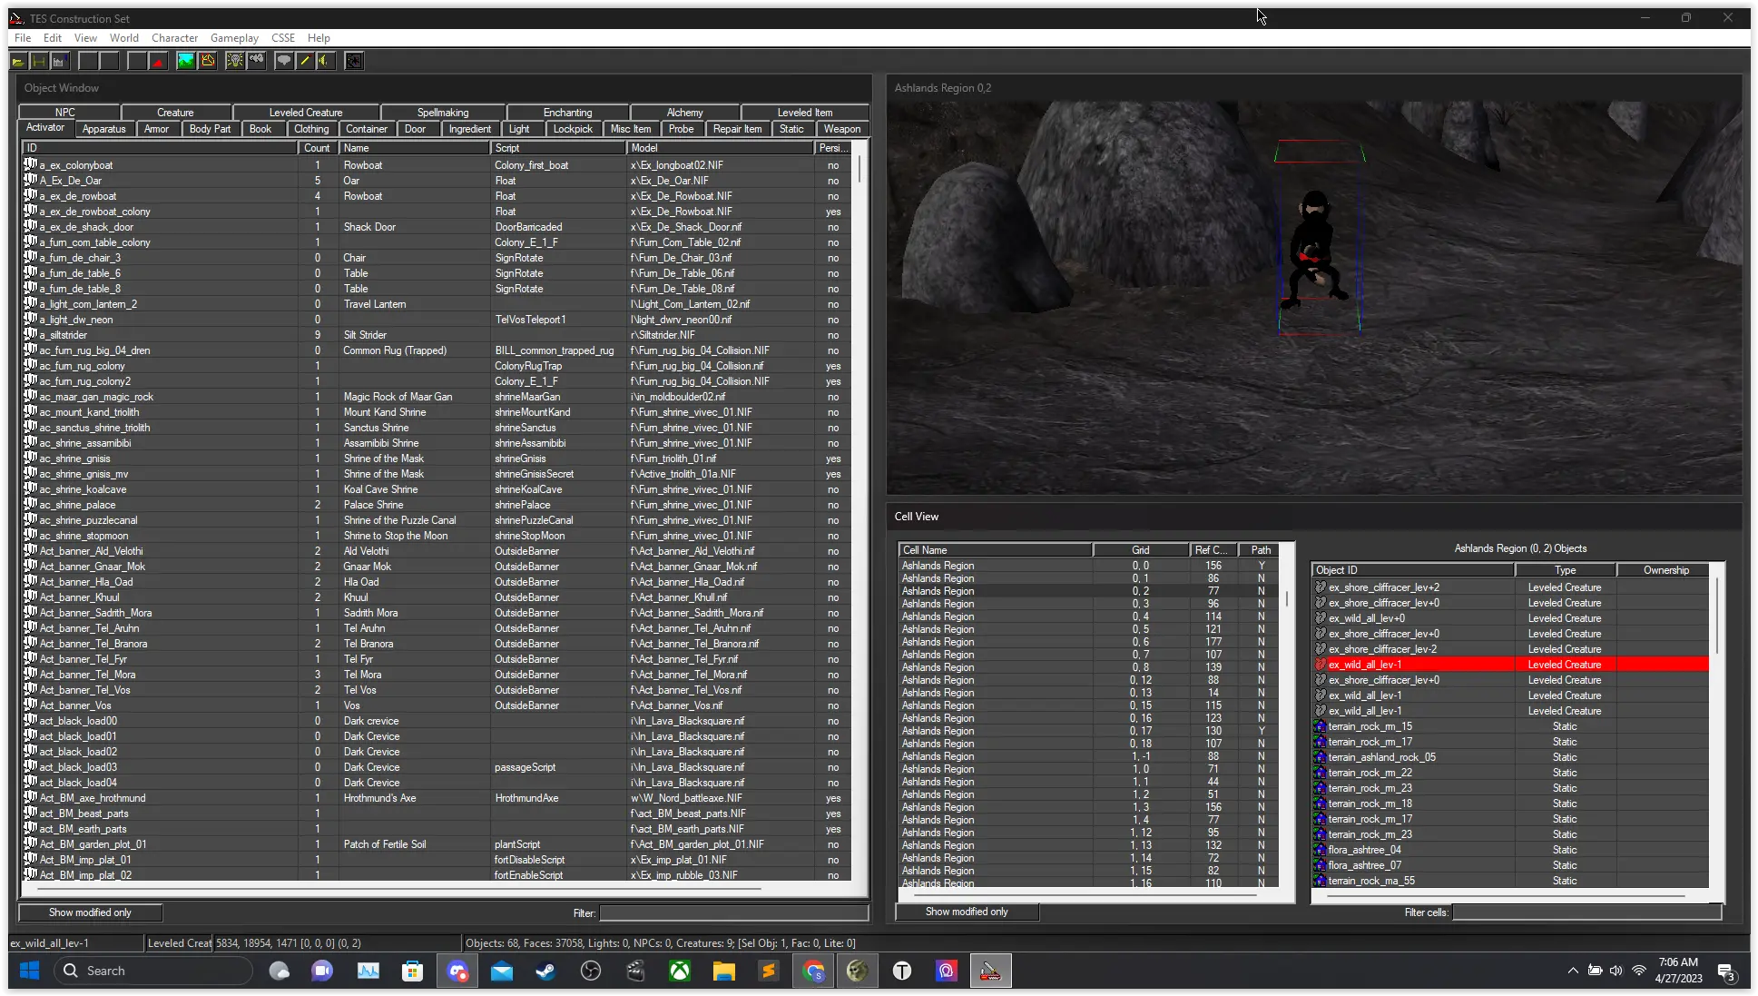1758x996 pixels.
Task: Open the Xbox app from taskbar
Action: tap(680, 971)
